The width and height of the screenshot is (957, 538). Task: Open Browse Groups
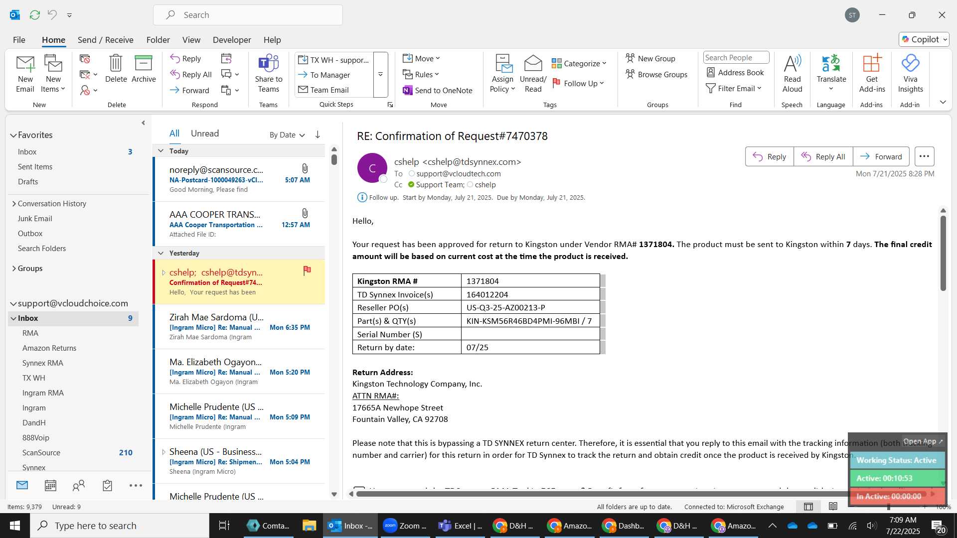pos(656,74)
